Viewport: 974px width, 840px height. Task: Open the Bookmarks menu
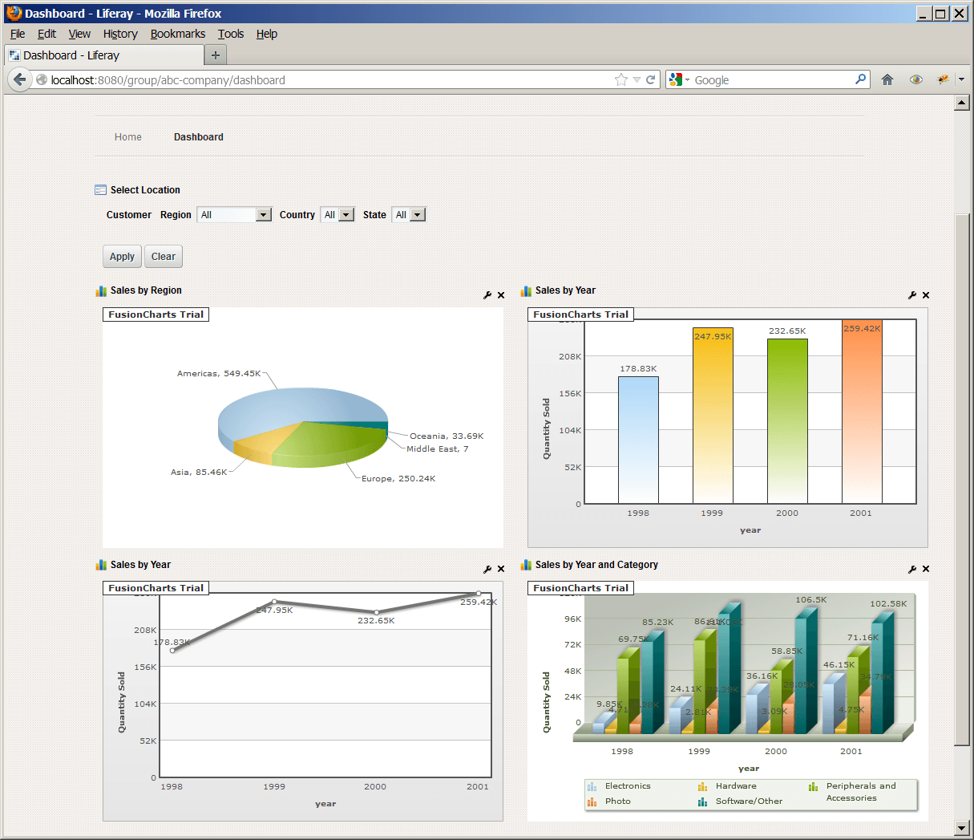pos(177,34)
